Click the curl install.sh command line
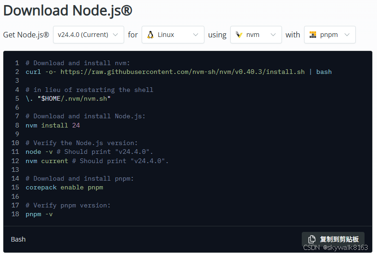This screenshot has height=255, width=377. tap(179, 72)
